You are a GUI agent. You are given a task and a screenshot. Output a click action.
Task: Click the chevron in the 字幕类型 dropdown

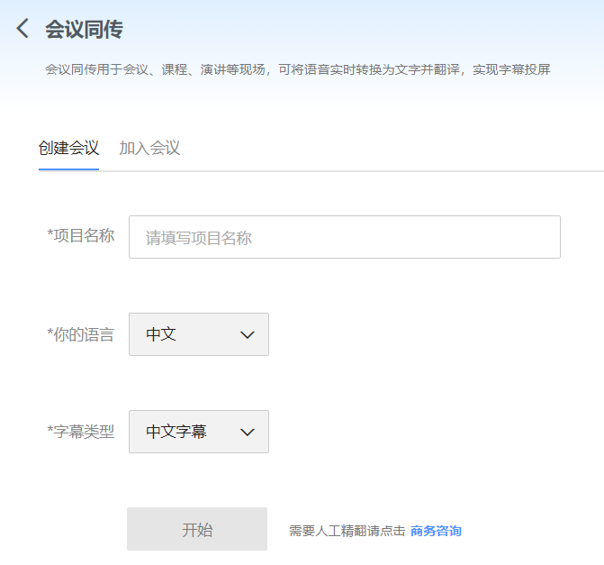[248, 432]
